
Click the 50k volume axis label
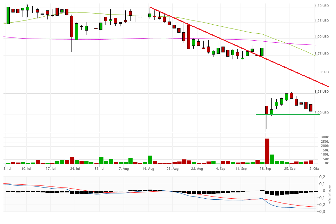pos(326,159)
